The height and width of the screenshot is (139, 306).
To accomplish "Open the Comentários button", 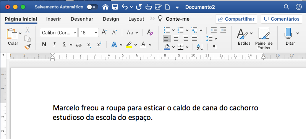I will point(282,19).
